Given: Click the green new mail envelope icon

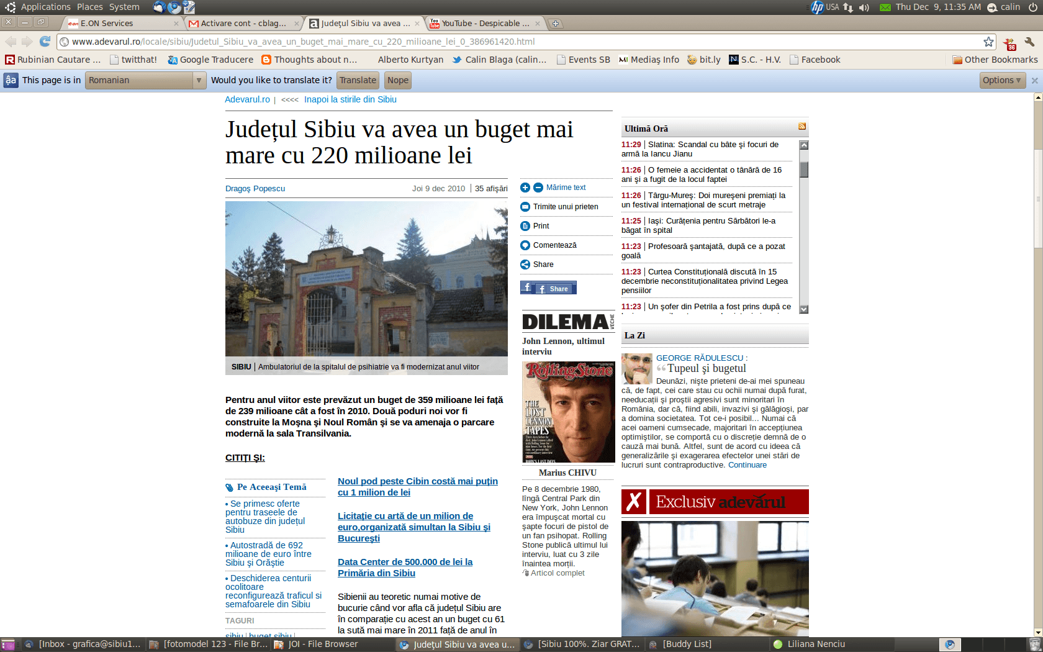Looking at the screenshot, I should [x=885, y=7].
